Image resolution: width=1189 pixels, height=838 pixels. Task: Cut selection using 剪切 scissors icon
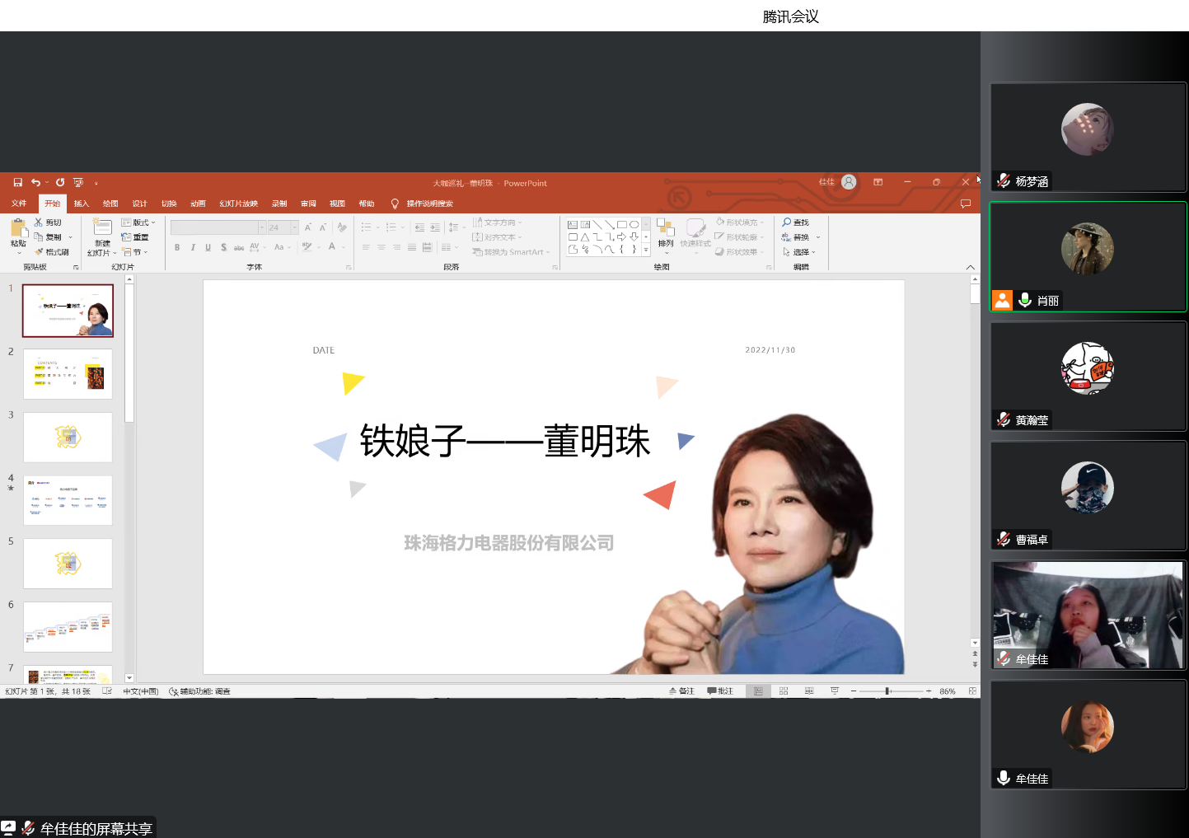coord(48,222)
